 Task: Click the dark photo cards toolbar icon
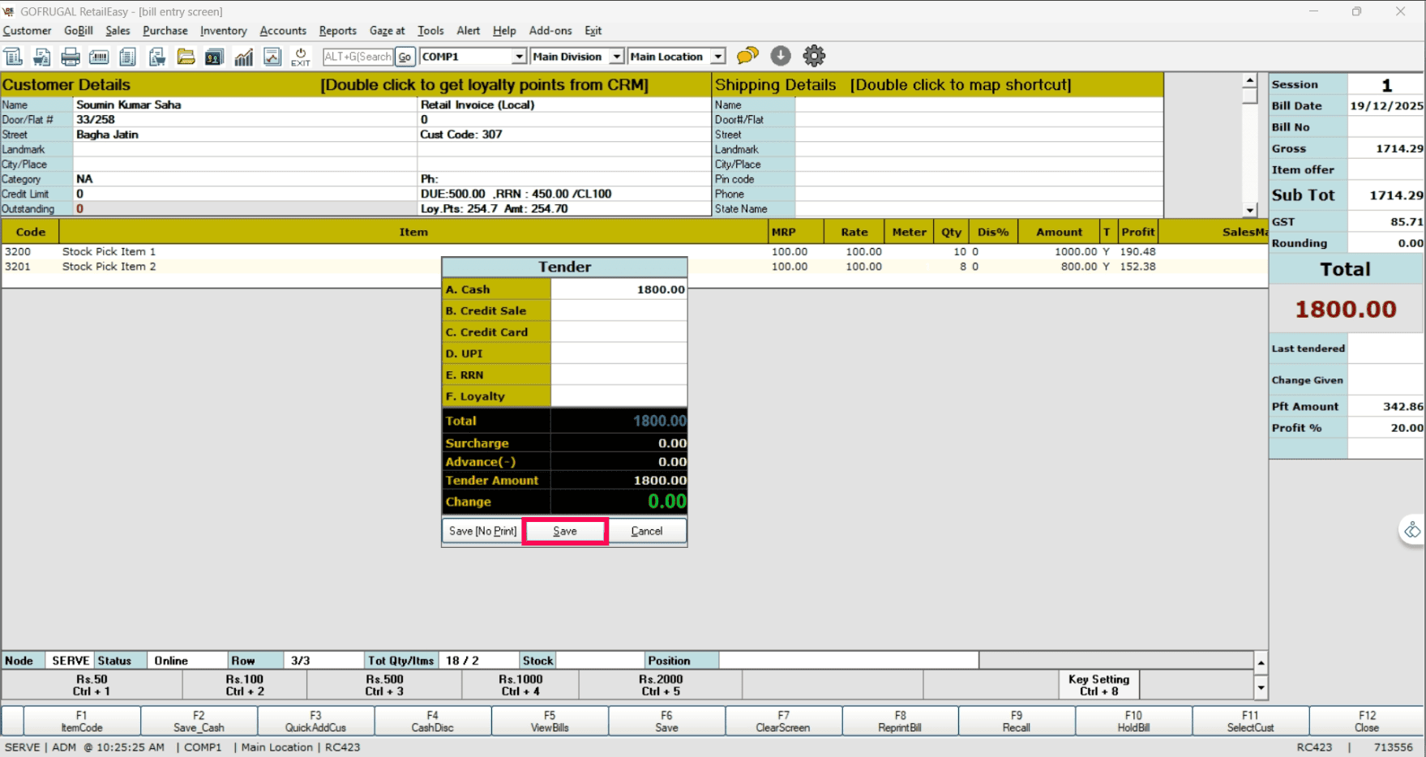coord(214,57)
